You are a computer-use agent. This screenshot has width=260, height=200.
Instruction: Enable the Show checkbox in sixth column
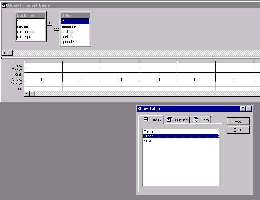coord(234,79)
